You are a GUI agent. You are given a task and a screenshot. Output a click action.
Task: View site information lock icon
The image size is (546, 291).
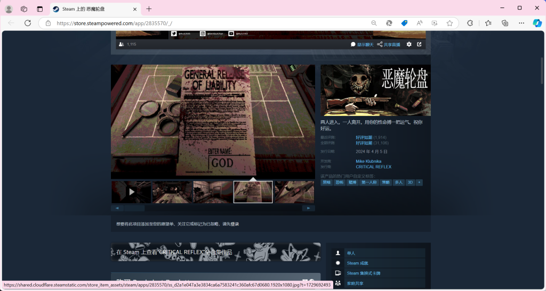click(x=49, y=23)
